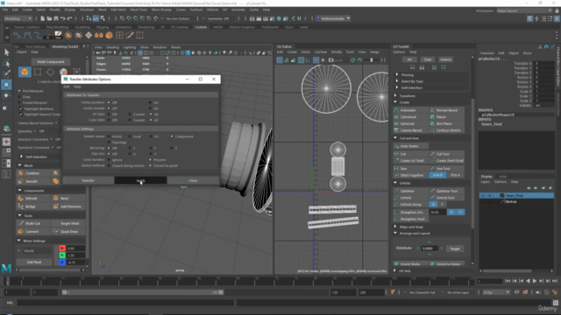Open Edit menu in Transfer Attributes Options
This screenshot has height=315, width=561.
coord(67,87)
